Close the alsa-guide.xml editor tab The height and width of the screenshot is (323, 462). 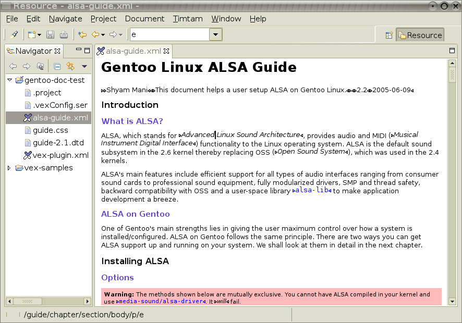coord(166,51)
